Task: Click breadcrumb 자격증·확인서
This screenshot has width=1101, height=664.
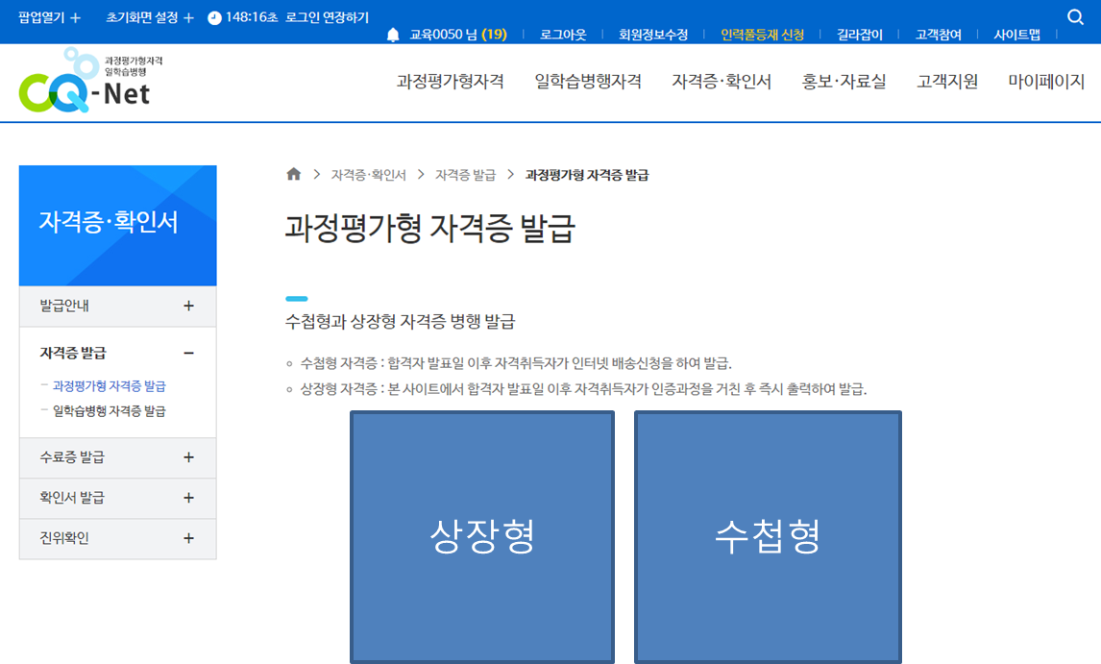Action: (369, 175)
